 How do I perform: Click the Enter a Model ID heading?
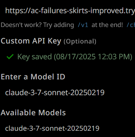[33, 77]
